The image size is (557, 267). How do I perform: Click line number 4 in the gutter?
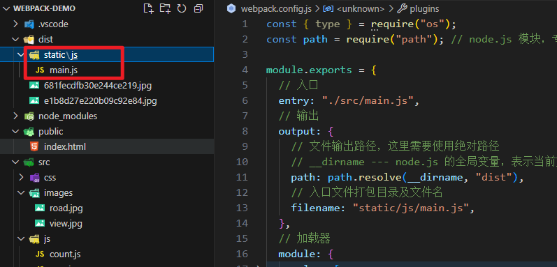pyautogui.click(x=245, y=70)
